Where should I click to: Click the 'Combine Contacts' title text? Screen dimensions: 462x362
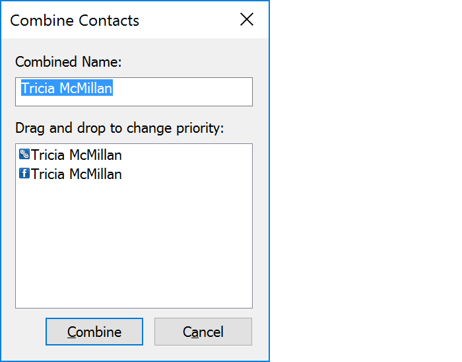75,20
